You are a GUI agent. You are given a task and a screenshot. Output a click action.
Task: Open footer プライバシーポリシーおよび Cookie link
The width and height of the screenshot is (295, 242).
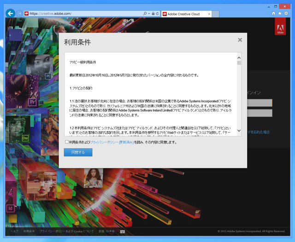[x=66, y=231]
